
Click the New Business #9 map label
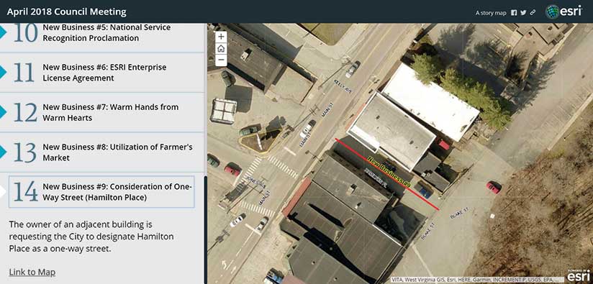tap(389, 173)
